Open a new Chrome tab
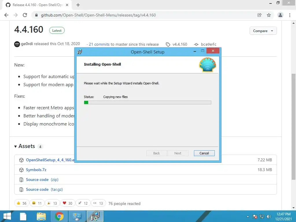 point(78,5)
